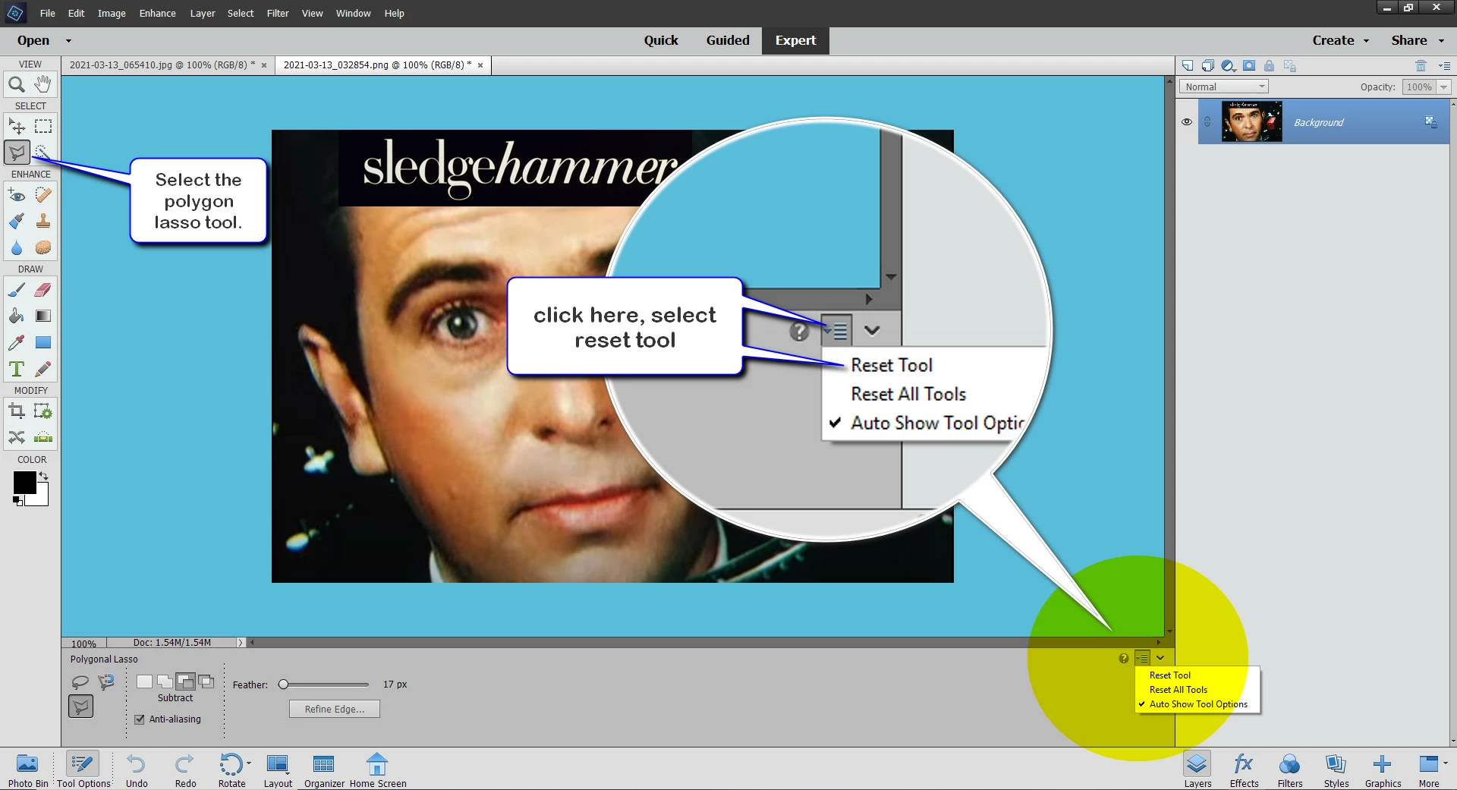Select the Move tool
The height and width of the screenshot is (790, 1457).
[x=17, y=126]
